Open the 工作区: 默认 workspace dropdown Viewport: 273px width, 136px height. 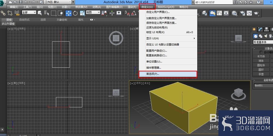[x=57, y=2]
